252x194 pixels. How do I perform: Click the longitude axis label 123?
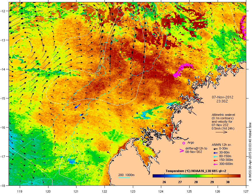133,191
